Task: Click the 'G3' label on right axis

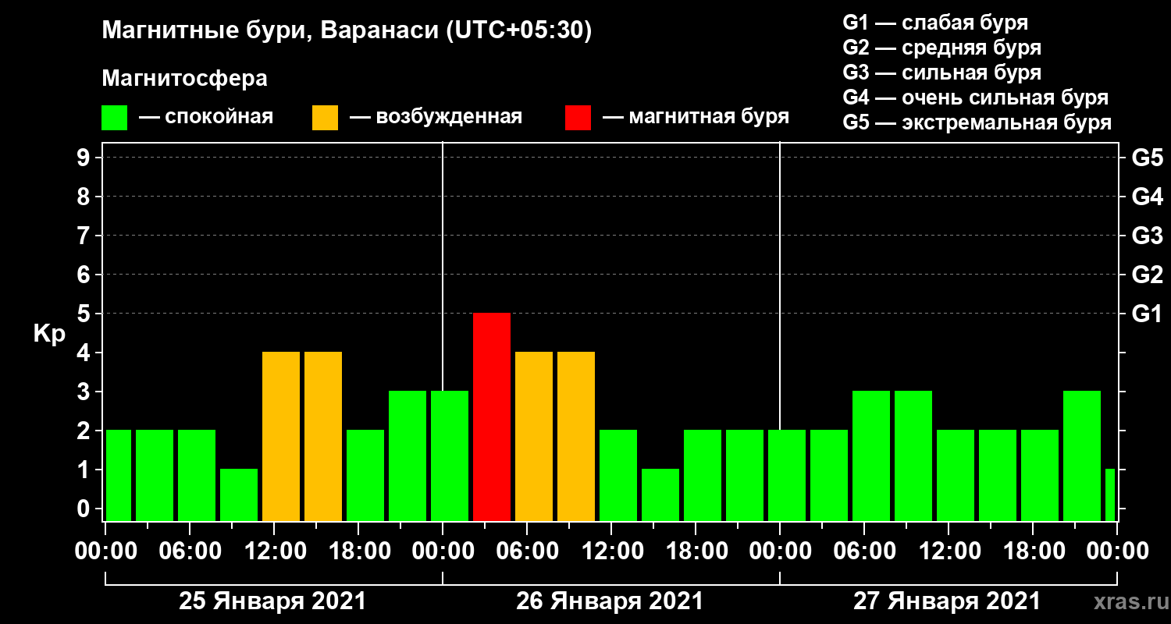Action: (x=1147, y=236)
